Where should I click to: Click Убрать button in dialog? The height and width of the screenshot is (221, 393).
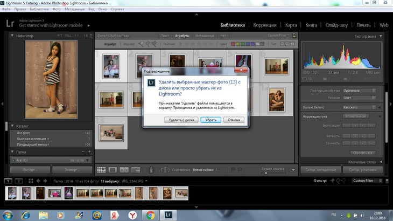[211, 120]
